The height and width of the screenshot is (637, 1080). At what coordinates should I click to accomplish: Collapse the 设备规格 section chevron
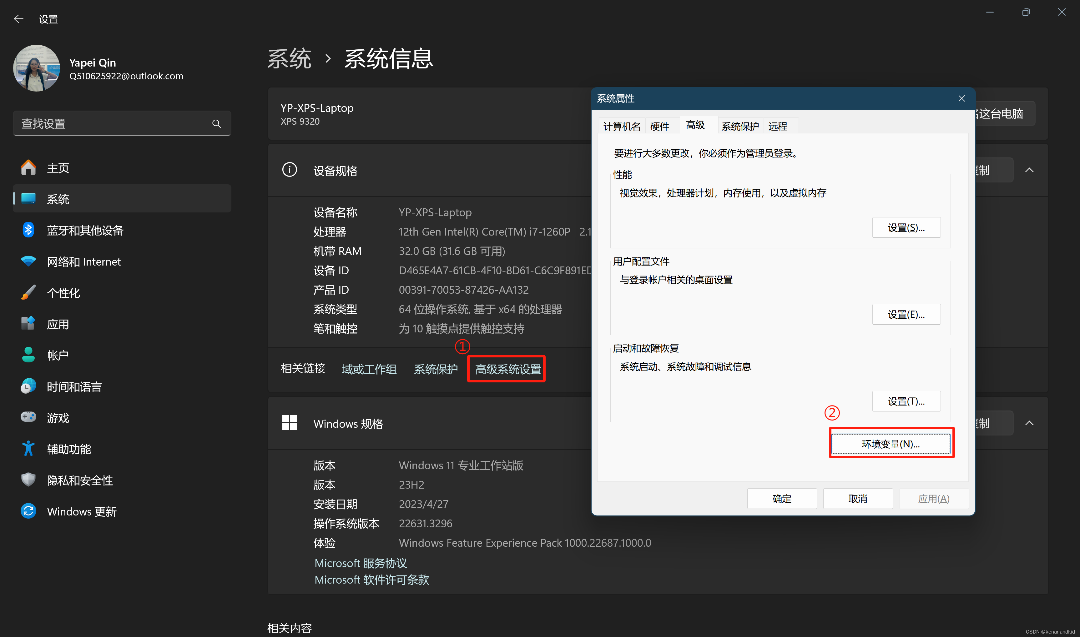pos(1029,170)
